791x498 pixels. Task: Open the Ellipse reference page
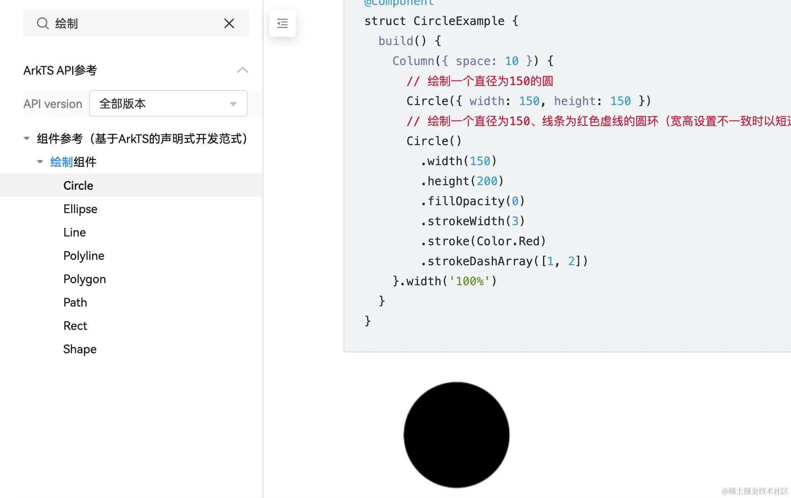[80, 209]
